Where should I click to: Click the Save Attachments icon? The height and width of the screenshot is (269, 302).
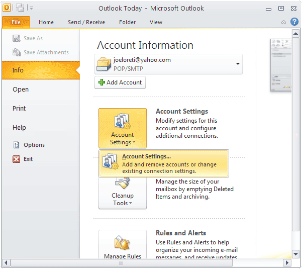click(16, 52)
